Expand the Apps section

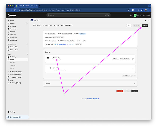pyautogui.click(x=27, y=54)
